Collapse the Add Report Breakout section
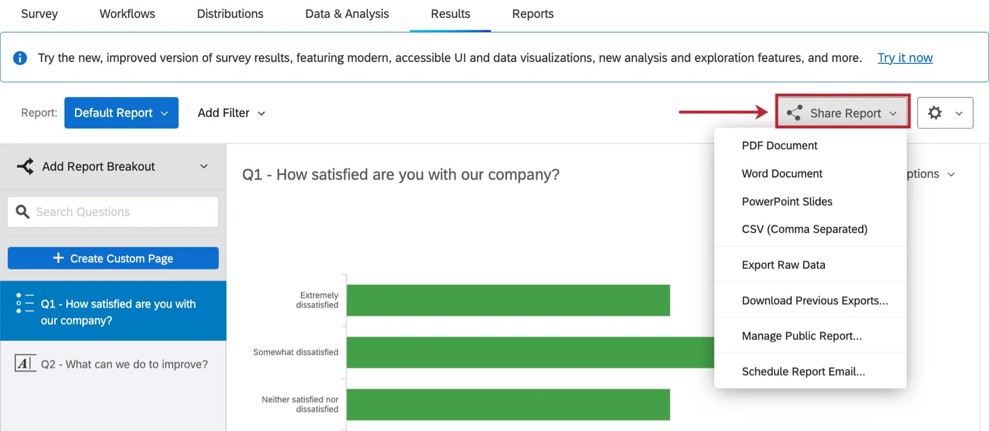The height and width of the screenshot is (431, 989). (204, 166)
